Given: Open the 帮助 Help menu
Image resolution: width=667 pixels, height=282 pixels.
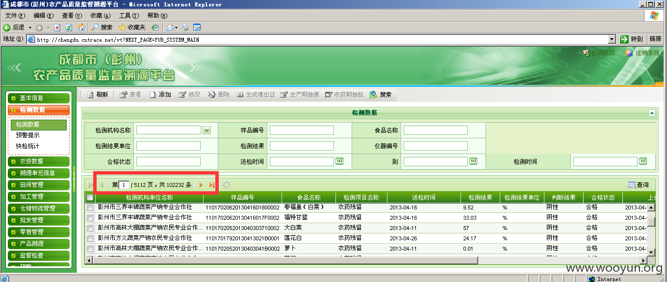Looking at the screenshot, I should [157, 16].
